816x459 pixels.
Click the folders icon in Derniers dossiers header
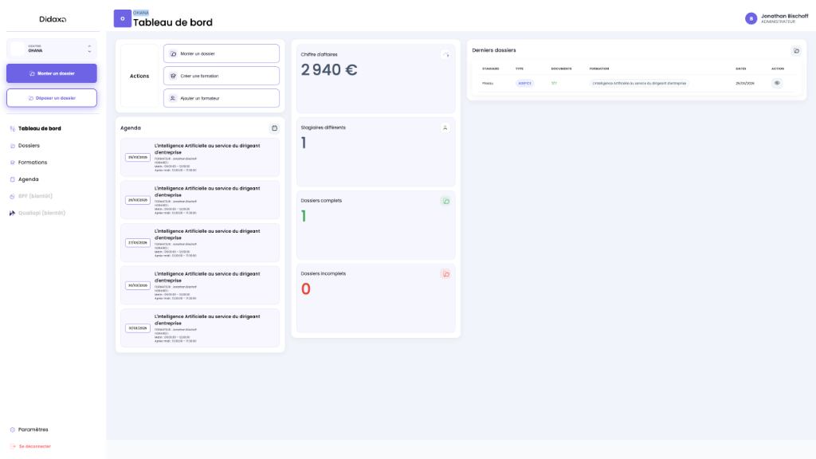(796, 51)
